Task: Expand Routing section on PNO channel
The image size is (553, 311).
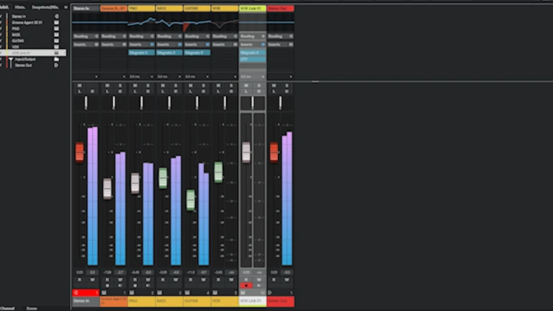Action: [141, 36]
